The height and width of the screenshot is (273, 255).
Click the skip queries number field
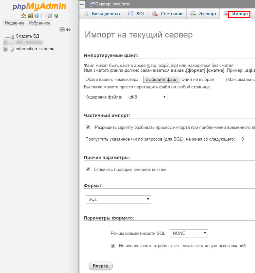tap(247, 139)
